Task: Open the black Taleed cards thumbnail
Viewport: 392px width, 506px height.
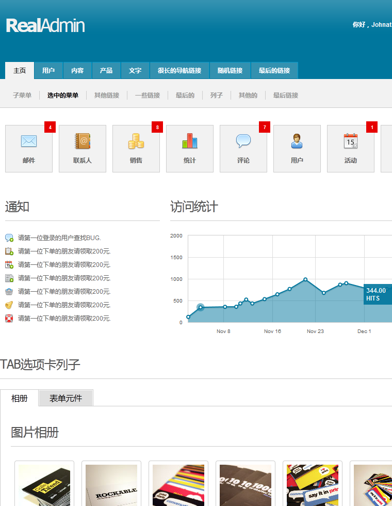Action: tap(44, 485)
